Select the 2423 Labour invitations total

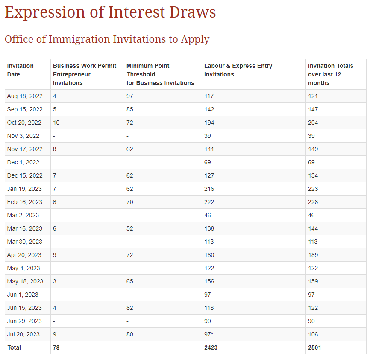[211, 347]
